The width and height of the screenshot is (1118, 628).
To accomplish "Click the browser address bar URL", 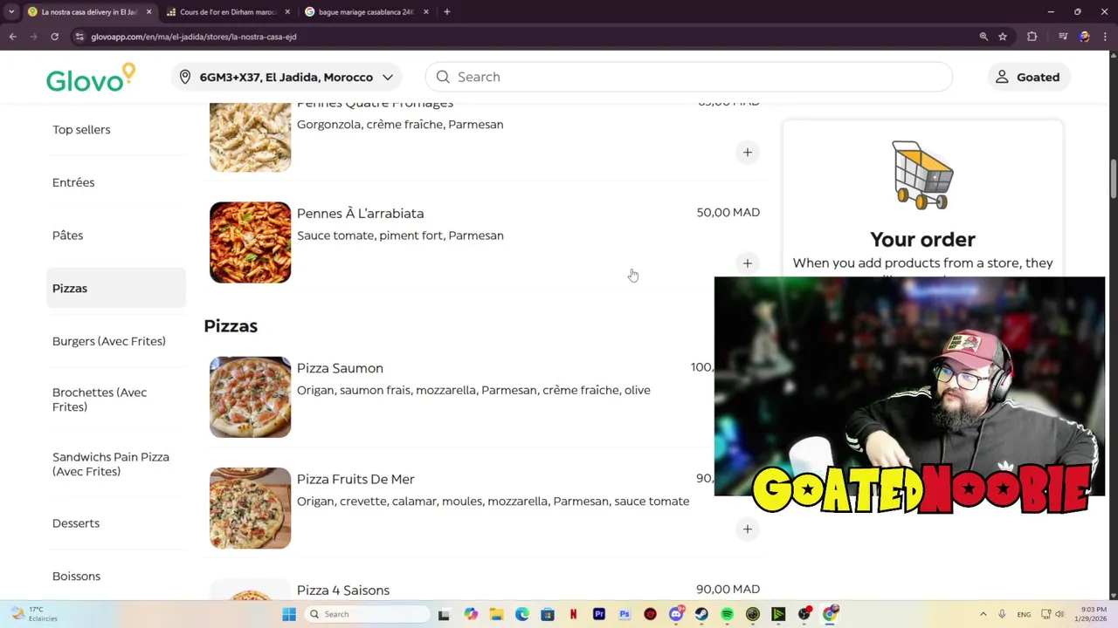I will coord(194,37).
